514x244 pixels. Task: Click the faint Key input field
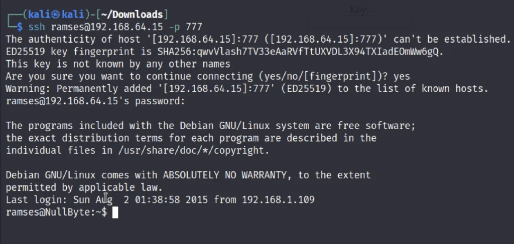pos(359,22)
